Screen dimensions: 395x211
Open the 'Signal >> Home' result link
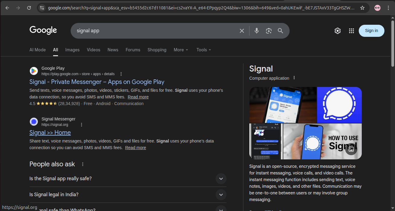pyautogui.click(x=50, y=133)
